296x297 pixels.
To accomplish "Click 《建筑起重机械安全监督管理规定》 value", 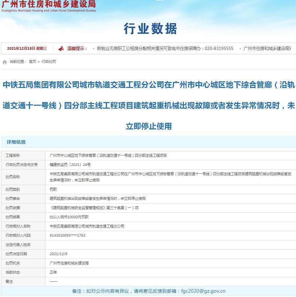I will point(94,208).
